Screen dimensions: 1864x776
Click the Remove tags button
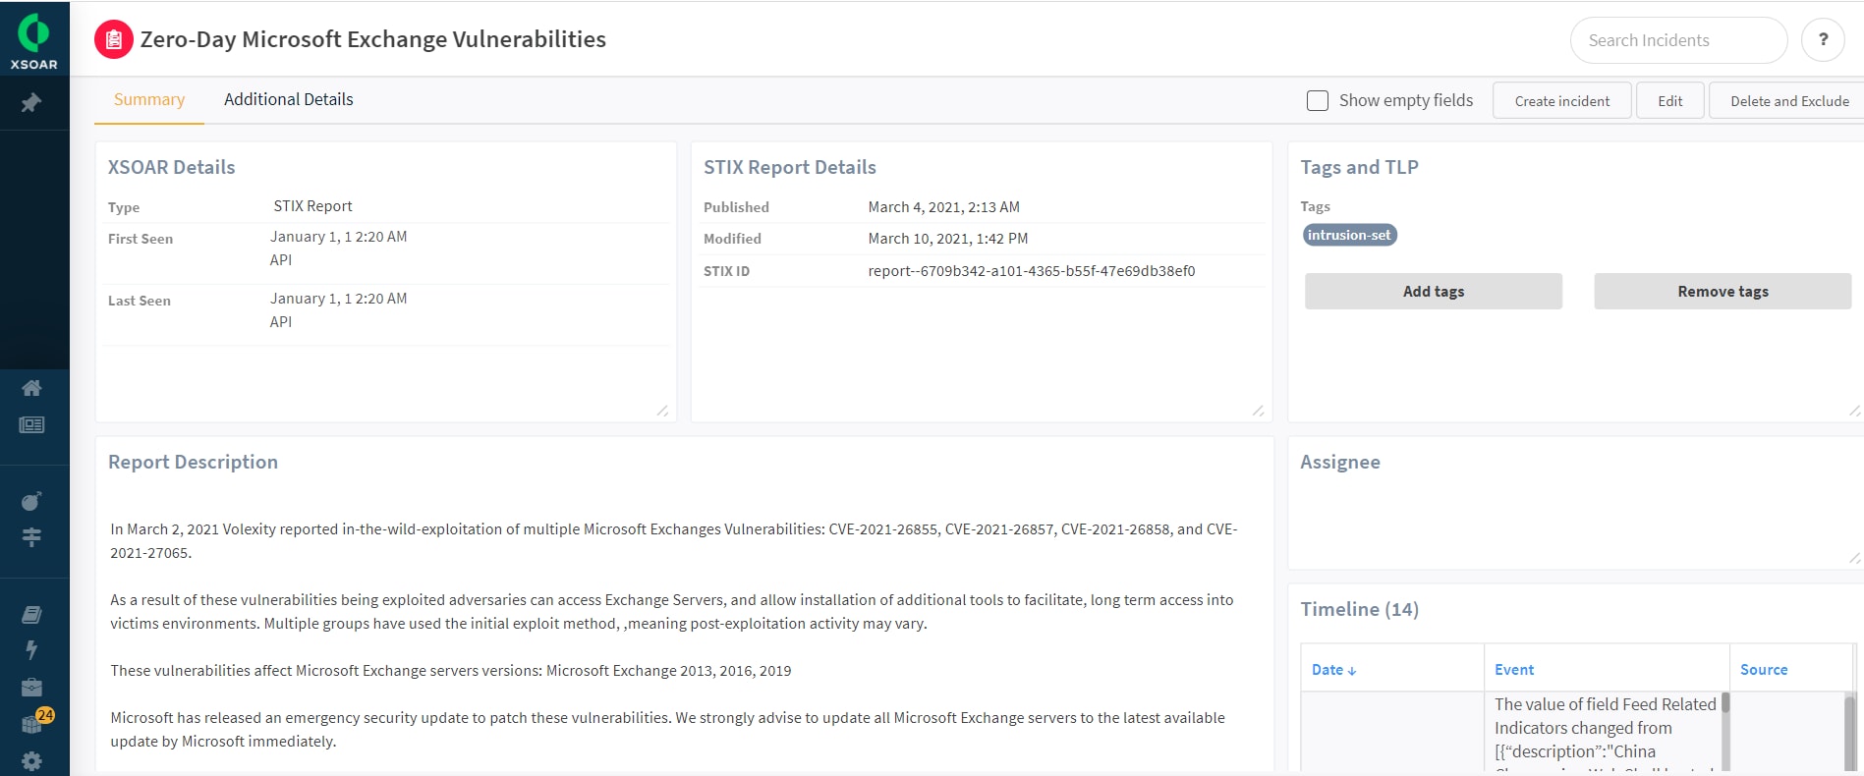(1723, 292)
